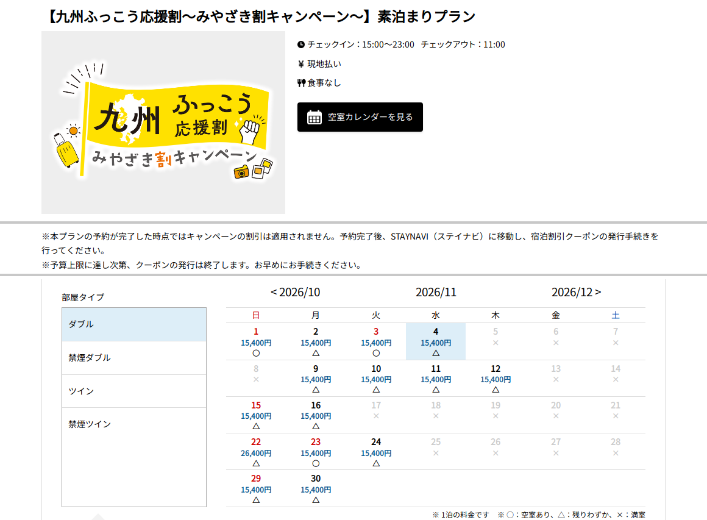Select the ダブル room type
The image size is (707, 520).
(x=134, y=324)
